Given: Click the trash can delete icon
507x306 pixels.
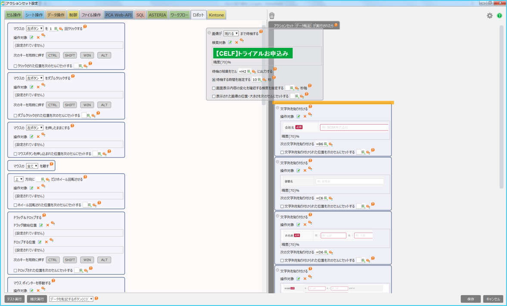Looking at the screenshot, I should pyautogui.click(x=272, y=16).
